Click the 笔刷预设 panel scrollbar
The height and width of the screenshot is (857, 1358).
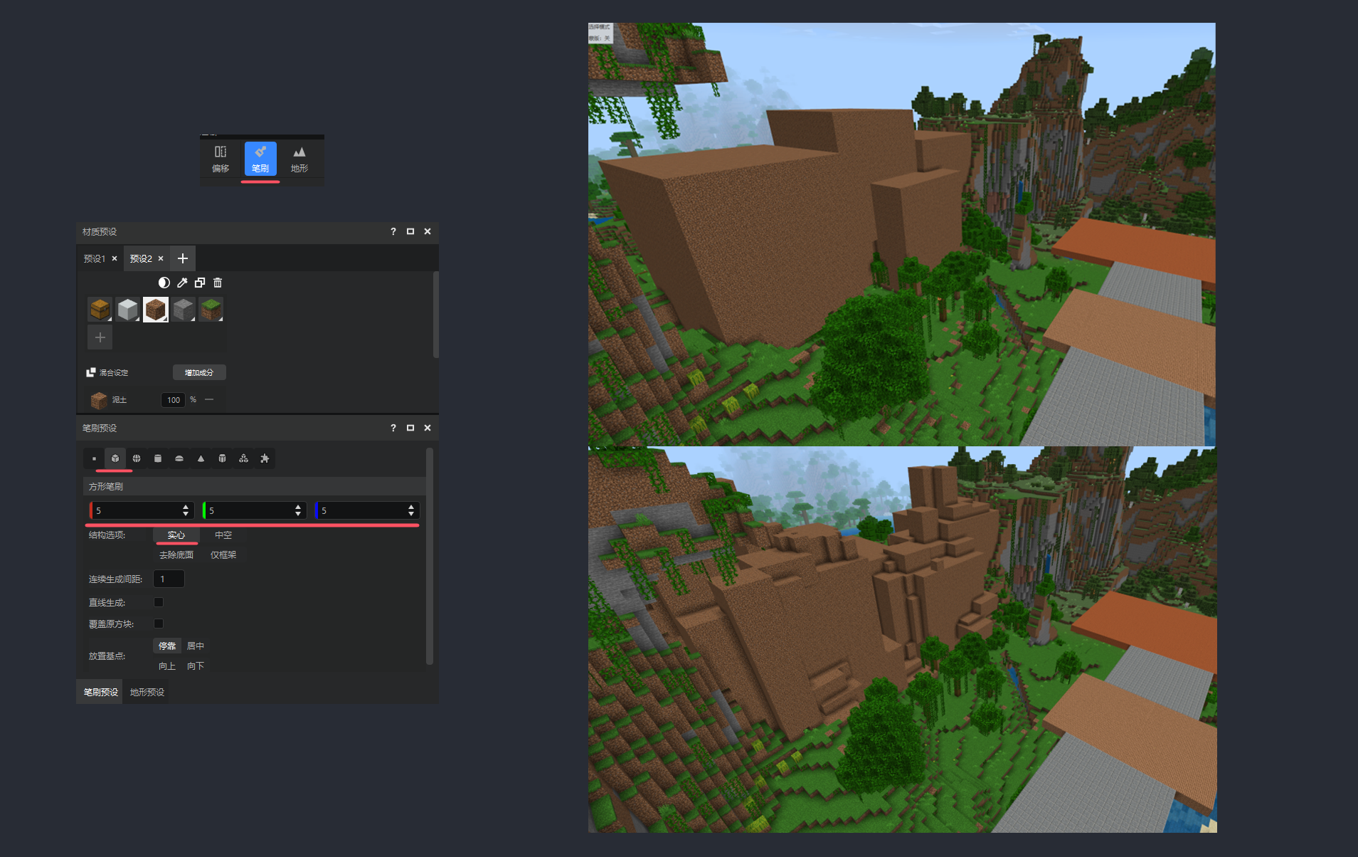point(430,556)
